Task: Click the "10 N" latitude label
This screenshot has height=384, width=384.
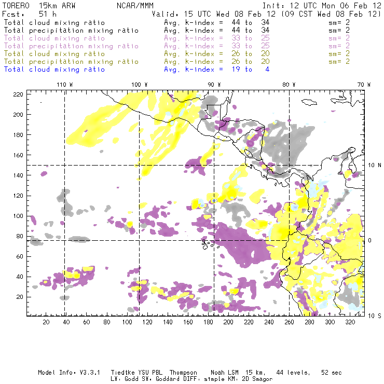Action: click(375, 166)
